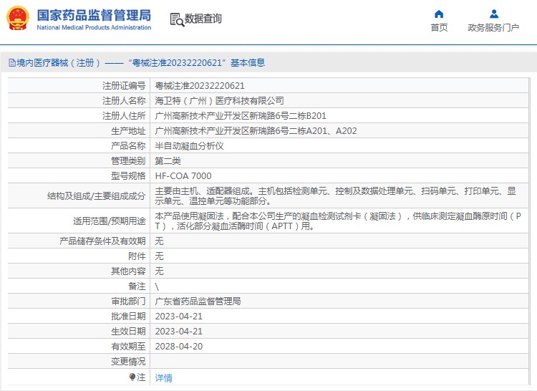Click the bulb icon beside 注

pos(132,377)
